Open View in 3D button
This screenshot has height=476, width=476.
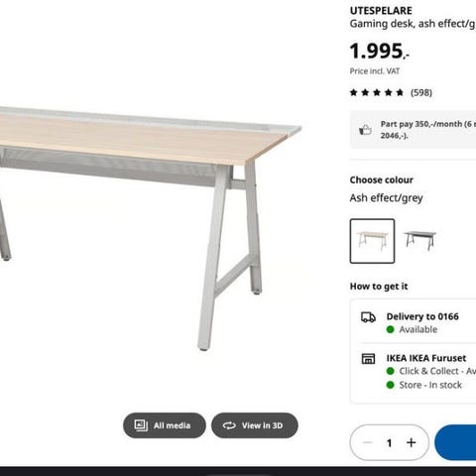point(255,425)
